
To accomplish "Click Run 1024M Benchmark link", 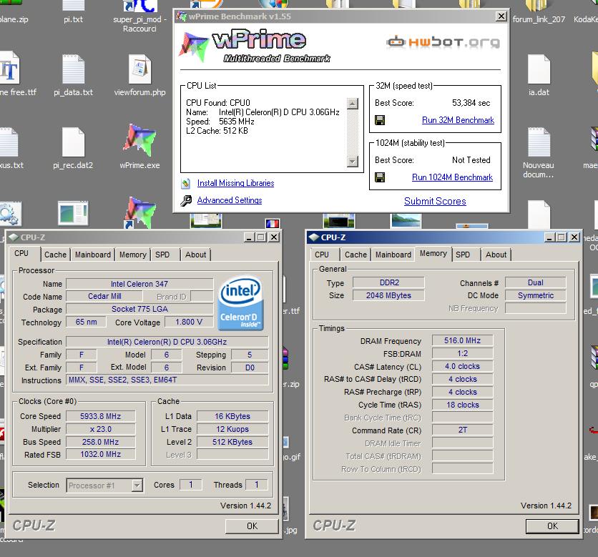I will point(452,177).
